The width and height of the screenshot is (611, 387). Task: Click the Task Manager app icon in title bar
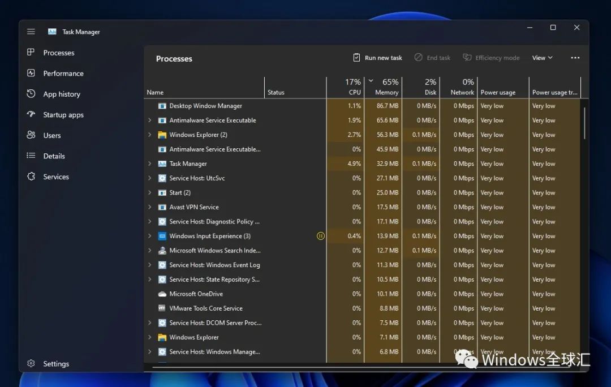52,32
